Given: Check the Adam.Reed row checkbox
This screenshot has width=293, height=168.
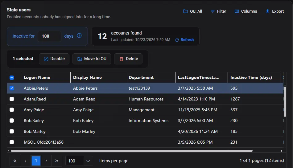Looking at the screenshot, I should pos(12,99).
